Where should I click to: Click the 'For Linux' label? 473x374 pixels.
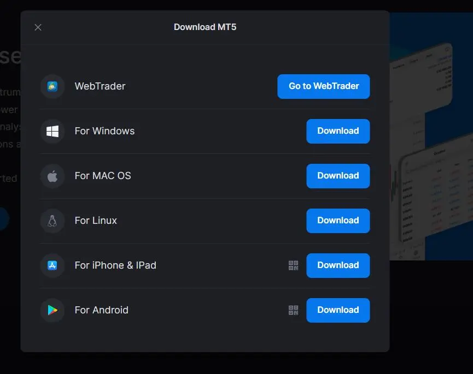pos(96,221)
